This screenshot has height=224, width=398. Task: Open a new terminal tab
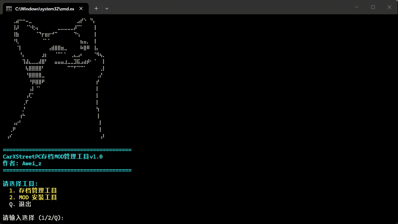tap(96, 9)
